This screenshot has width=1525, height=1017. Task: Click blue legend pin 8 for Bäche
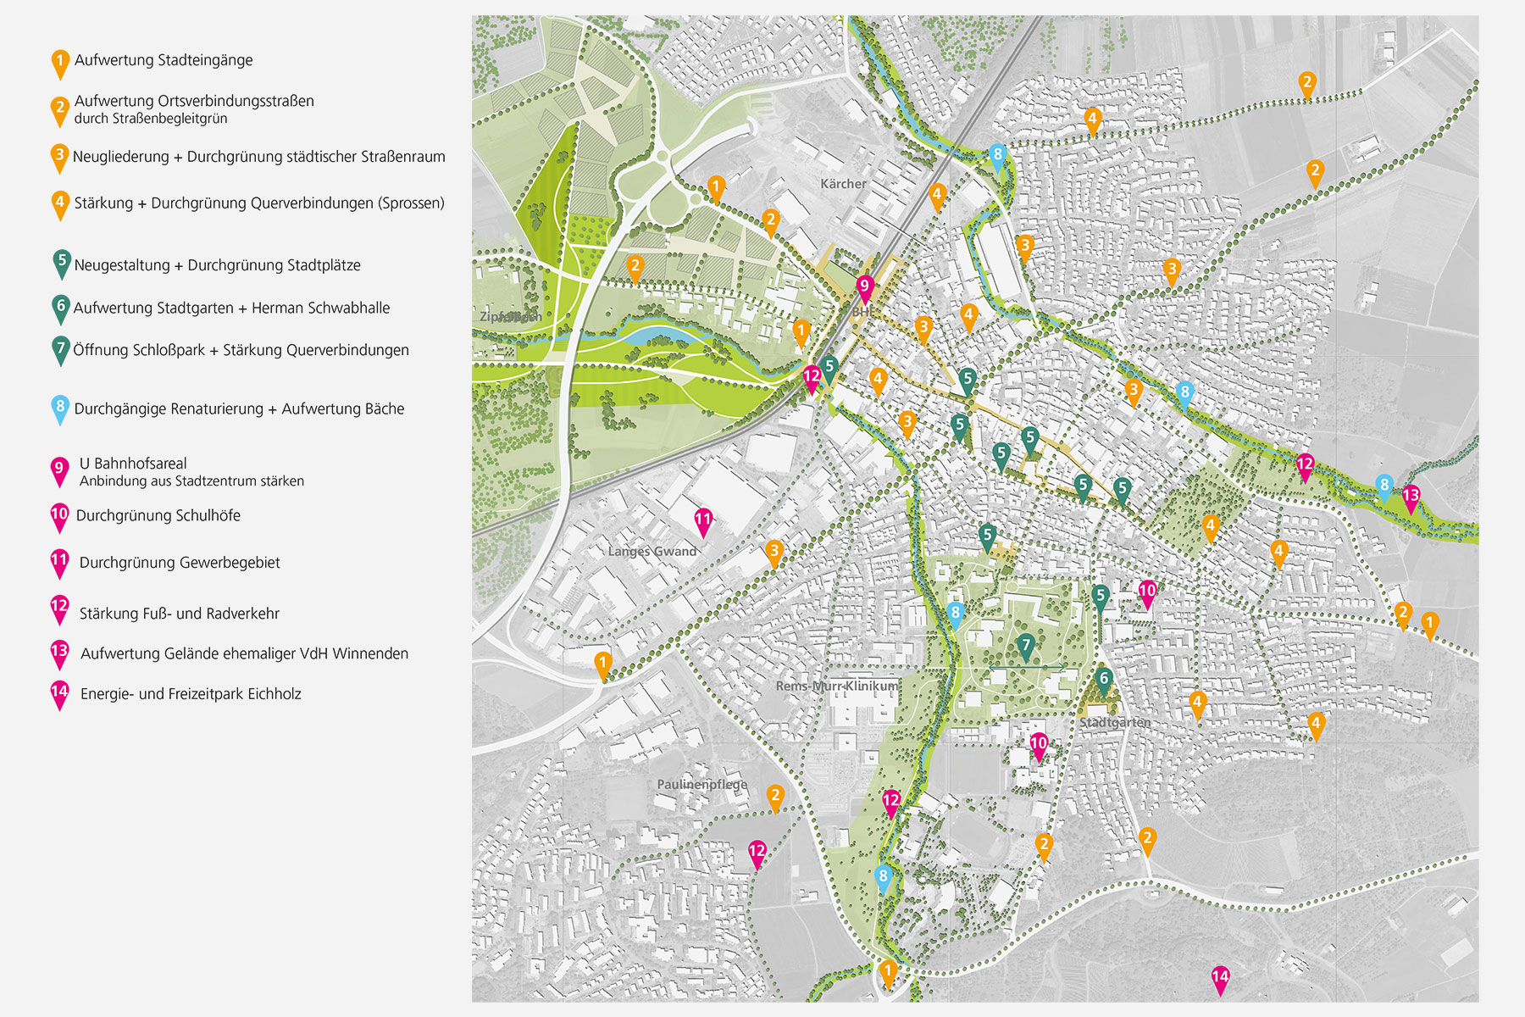point(59,408)
